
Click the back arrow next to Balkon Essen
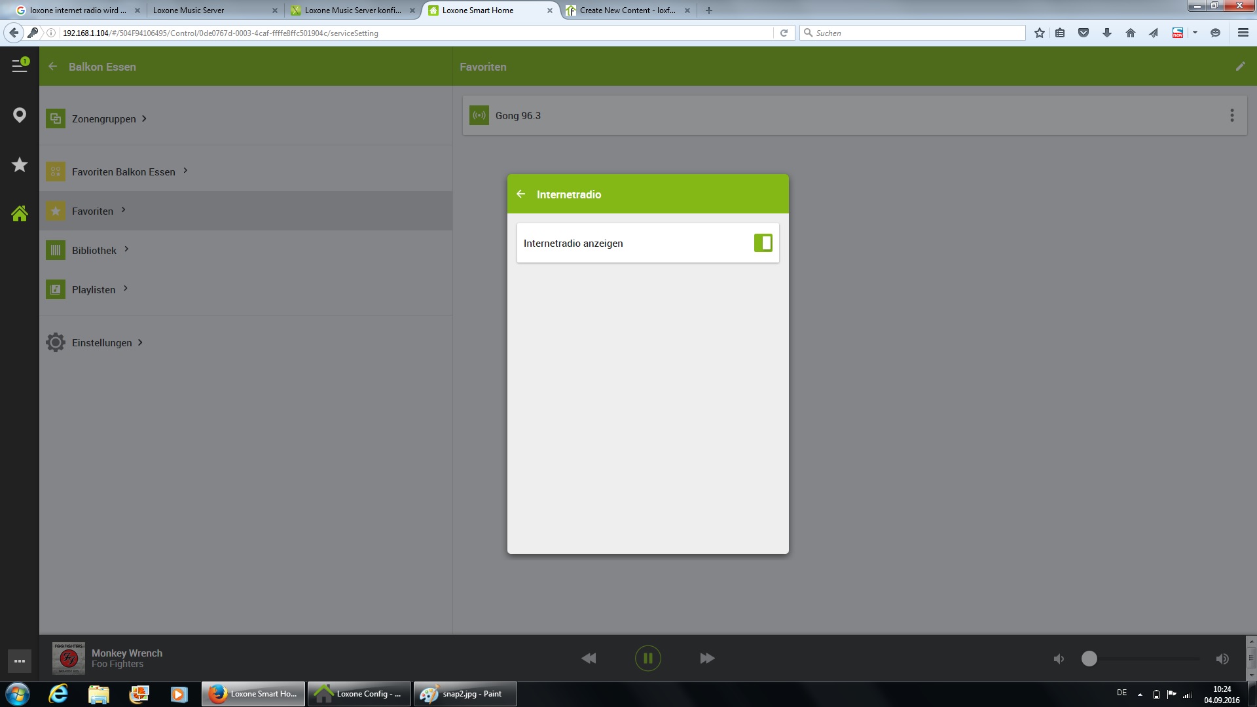[x=53, y=67]
